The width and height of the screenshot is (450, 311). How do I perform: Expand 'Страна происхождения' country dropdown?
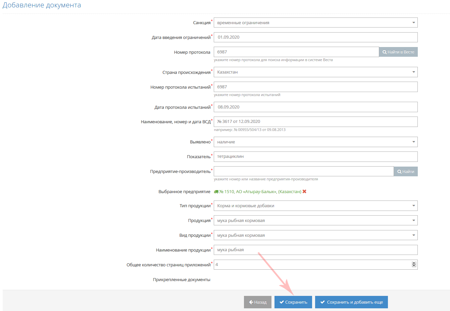click(x=315, y=72)
